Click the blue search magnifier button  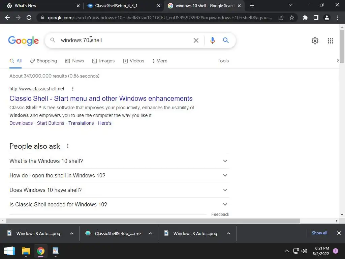(x=226, y=40)
